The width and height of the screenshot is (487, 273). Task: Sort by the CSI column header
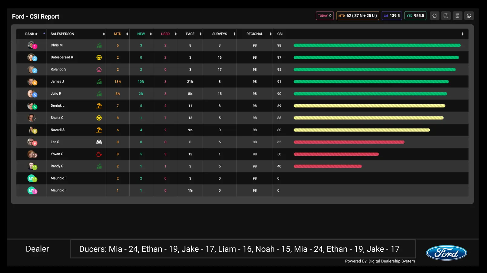(371, 34)
